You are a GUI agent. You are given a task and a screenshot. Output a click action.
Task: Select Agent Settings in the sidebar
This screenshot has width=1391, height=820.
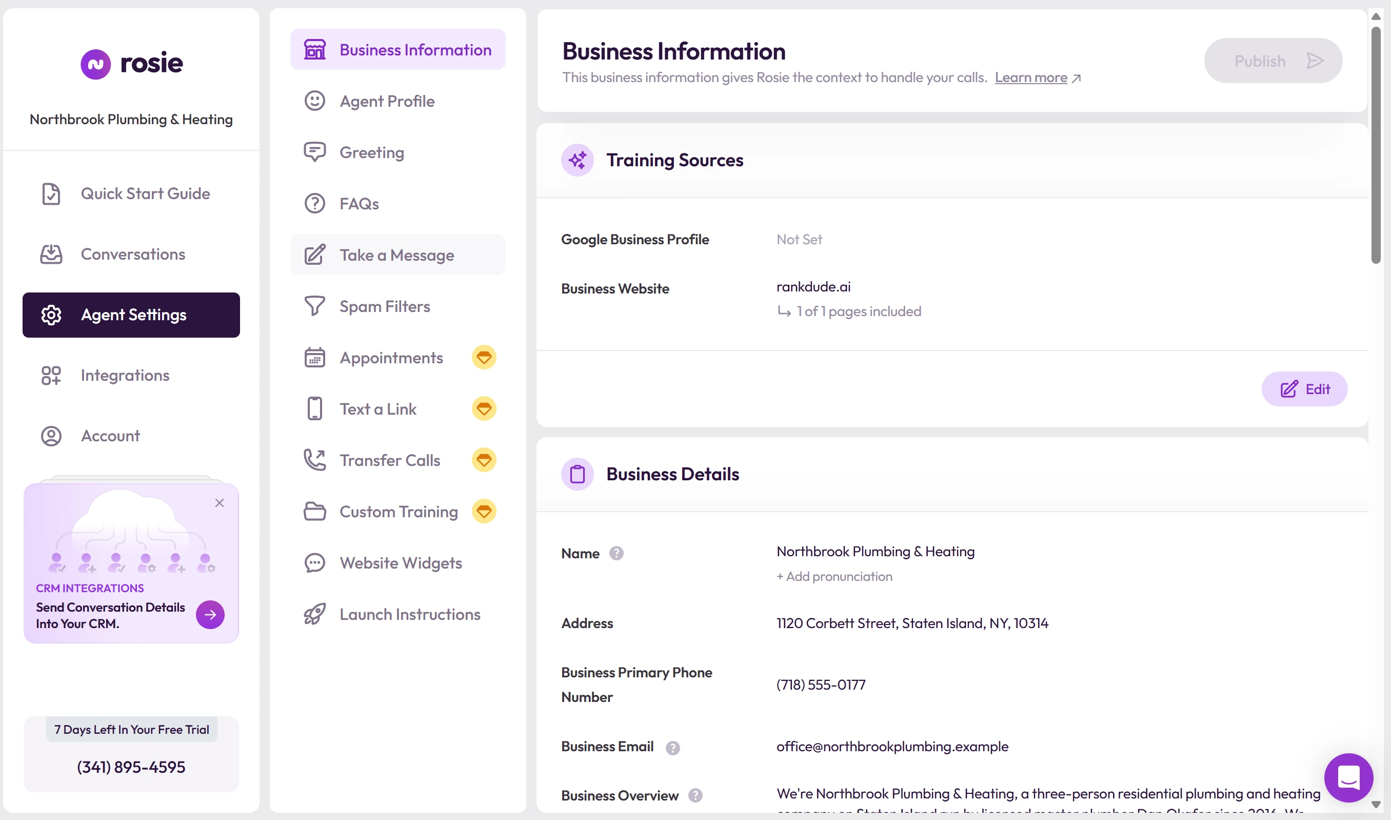click(131, 315)
